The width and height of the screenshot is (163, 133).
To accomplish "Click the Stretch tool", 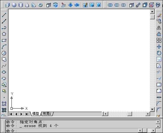I will point(159,66).
